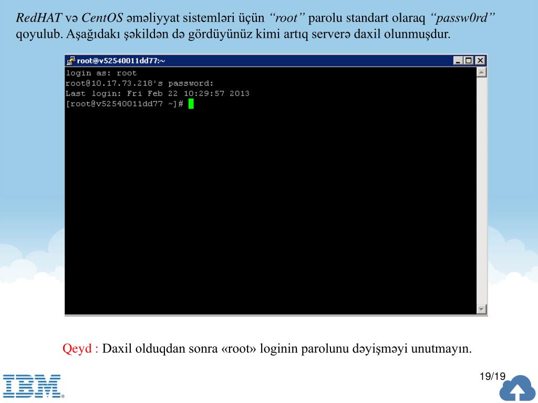The width and height of the screenshot is (538, 403).
Task: Click the italic word 'passw0rd'
Action: click(462, 18)
